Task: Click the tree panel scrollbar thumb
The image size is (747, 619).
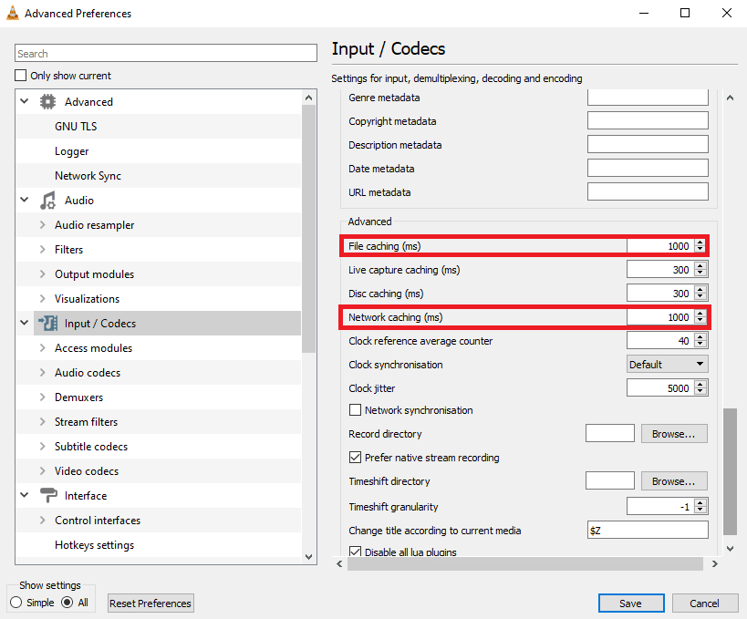Action: pos(308,229)
